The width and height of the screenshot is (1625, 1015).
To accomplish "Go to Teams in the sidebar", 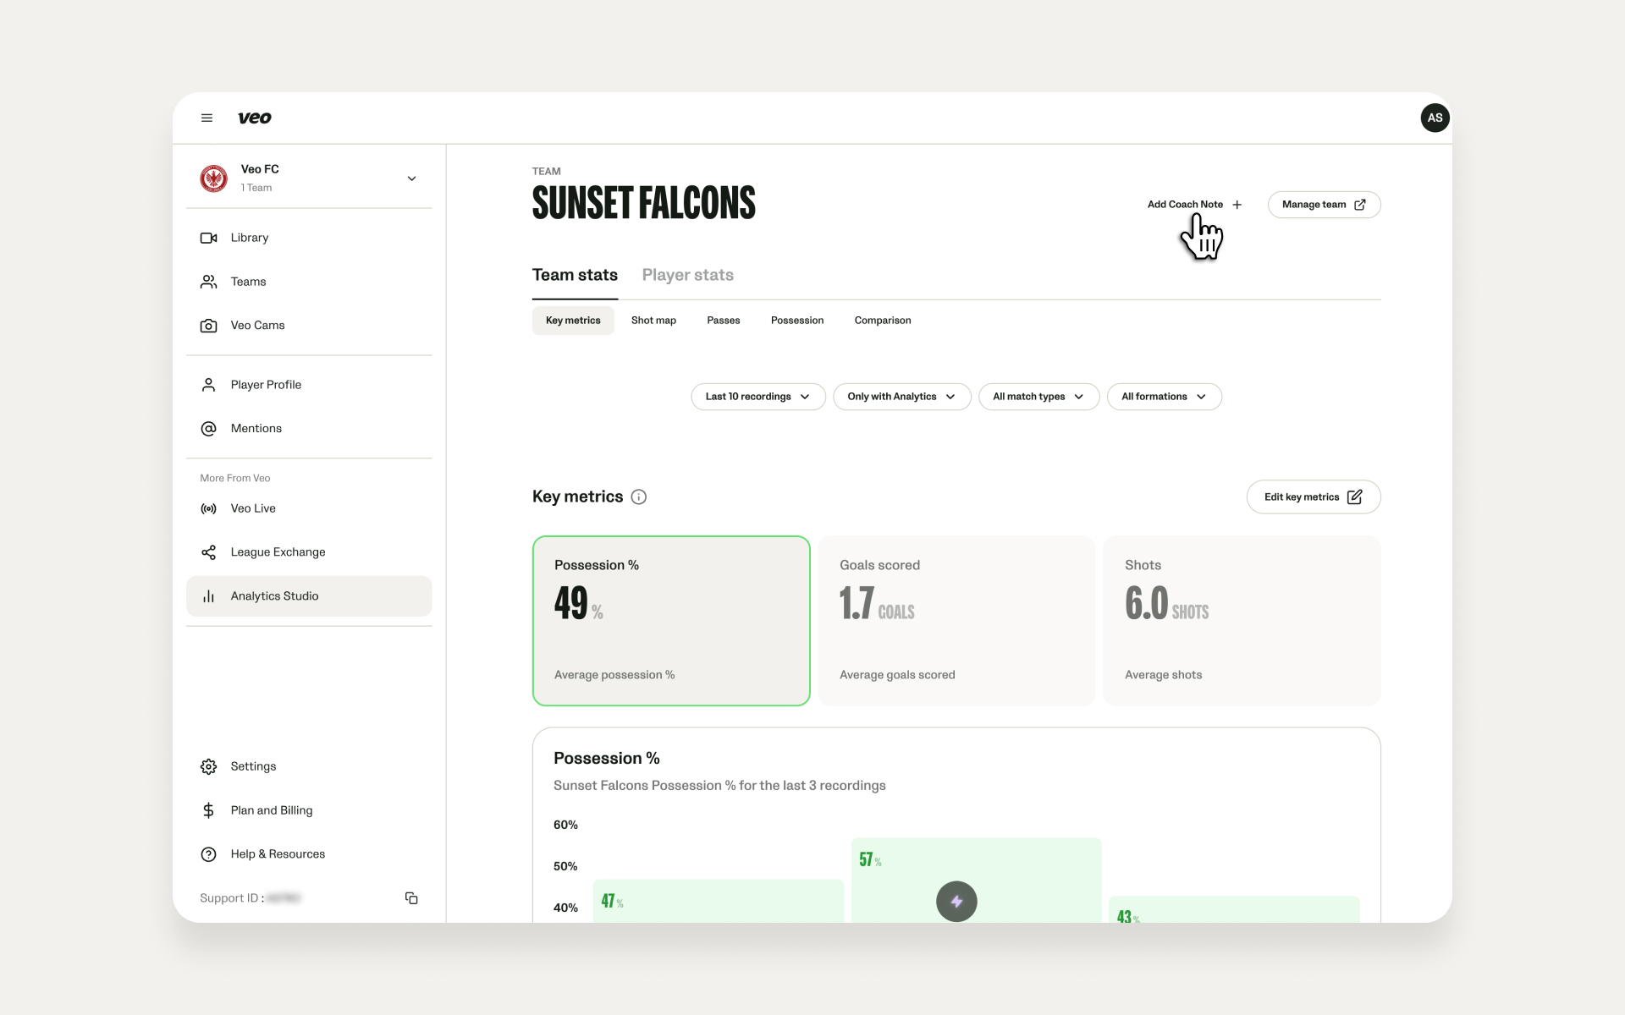I will coord(309,282).
